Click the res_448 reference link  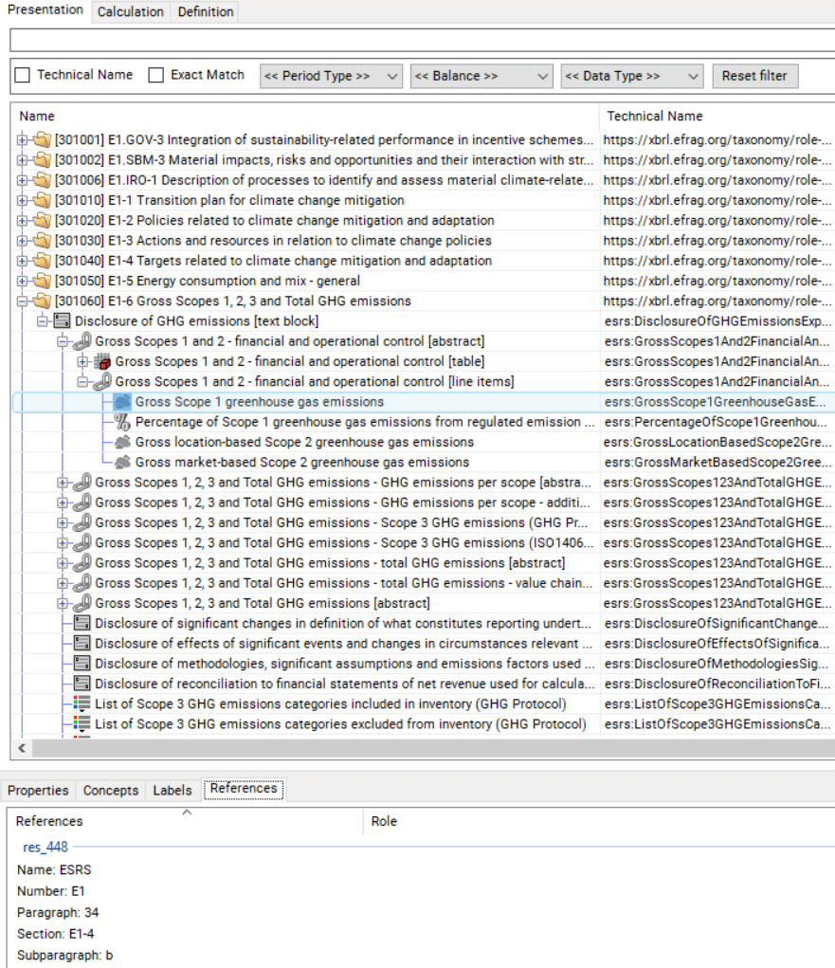(x=45, y=847)
